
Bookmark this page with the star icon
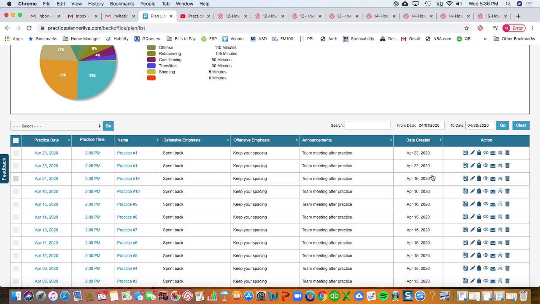(467, 28)
